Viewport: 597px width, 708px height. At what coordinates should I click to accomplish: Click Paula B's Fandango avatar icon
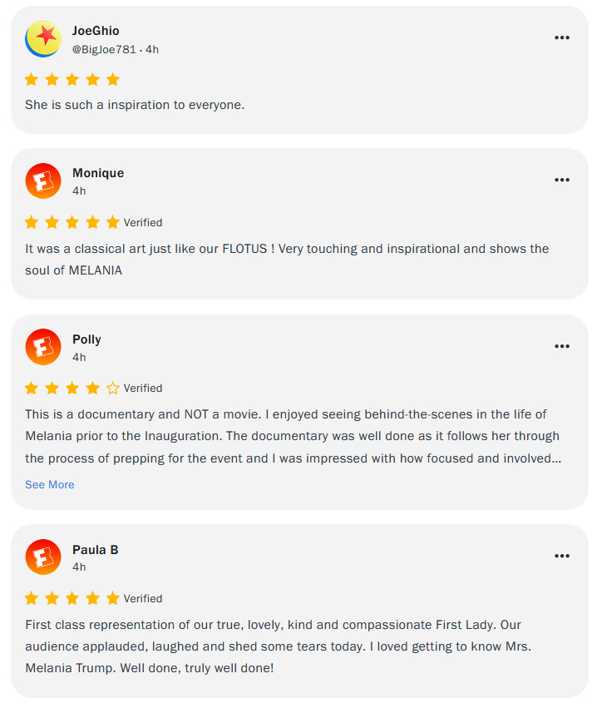point(43,557)
